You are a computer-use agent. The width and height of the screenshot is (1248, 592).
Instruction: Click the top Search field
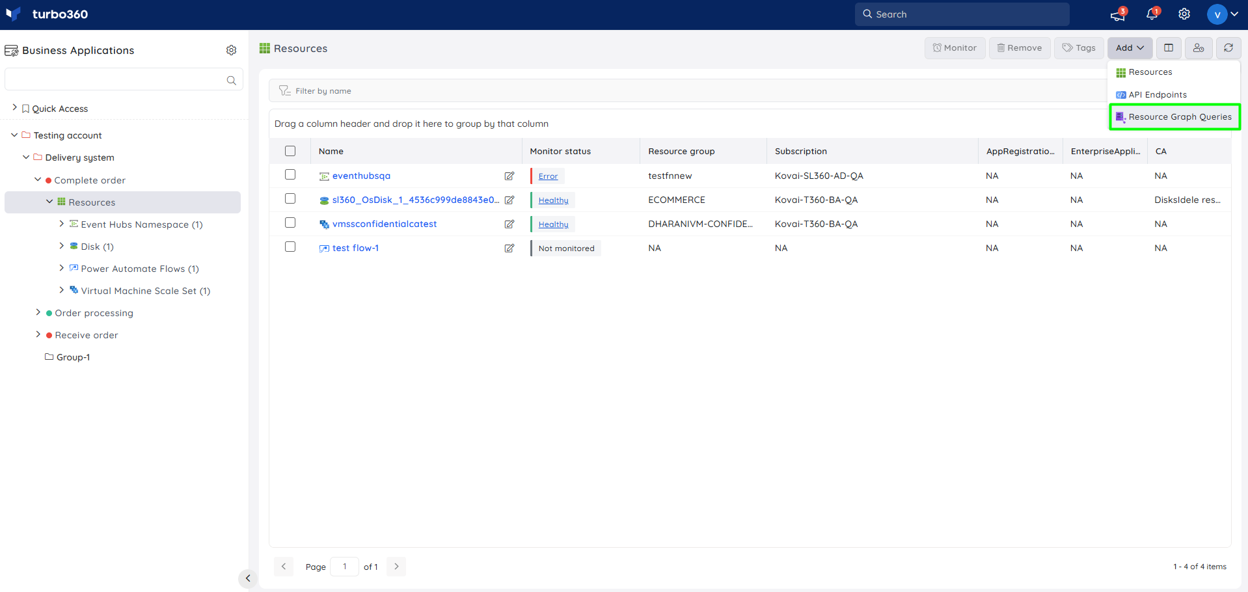tap(962, 14)
